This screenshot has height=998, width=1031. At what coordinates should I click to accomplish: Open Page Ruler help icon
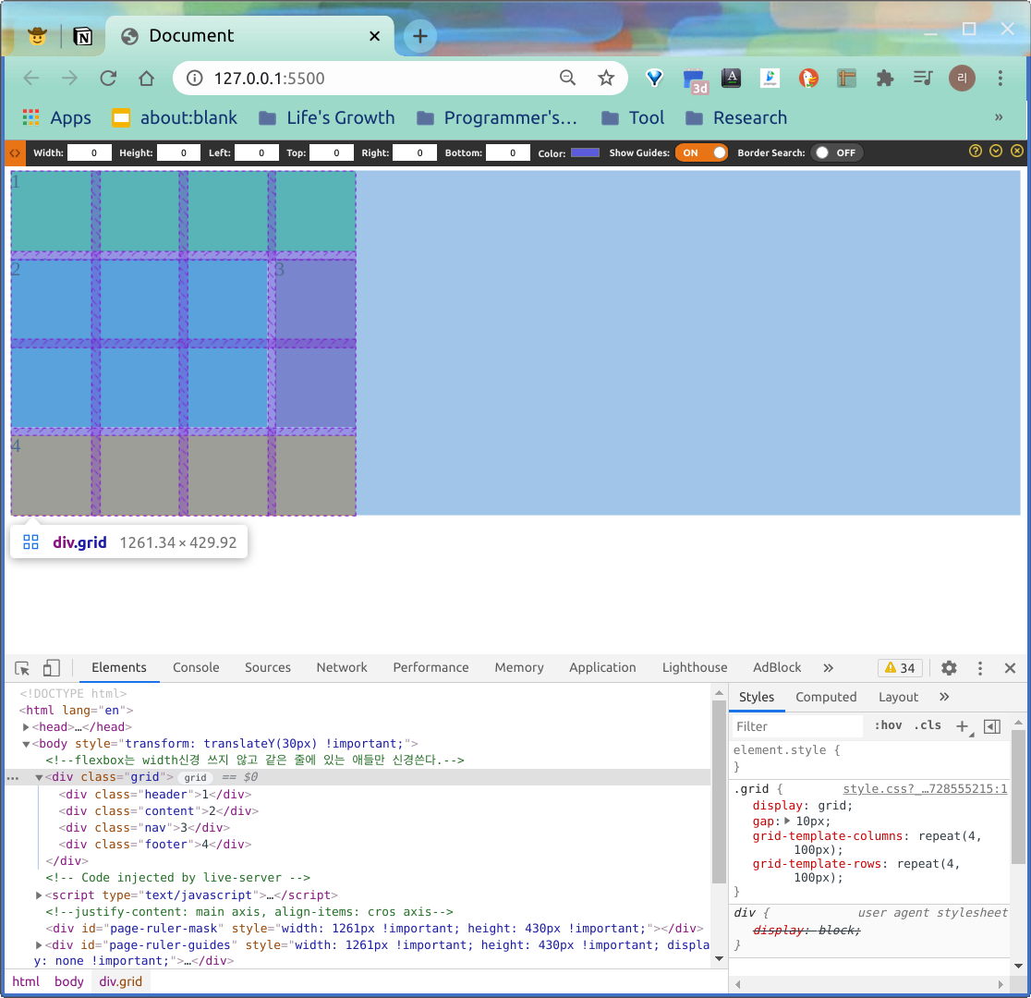tap(976, 151)
